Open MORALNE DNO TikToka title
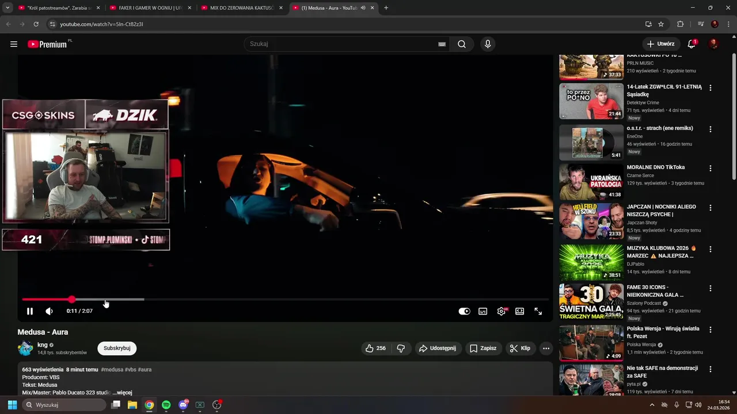This screenshot has width=737, height=414. pyautogui.click(x=656, y=167)
